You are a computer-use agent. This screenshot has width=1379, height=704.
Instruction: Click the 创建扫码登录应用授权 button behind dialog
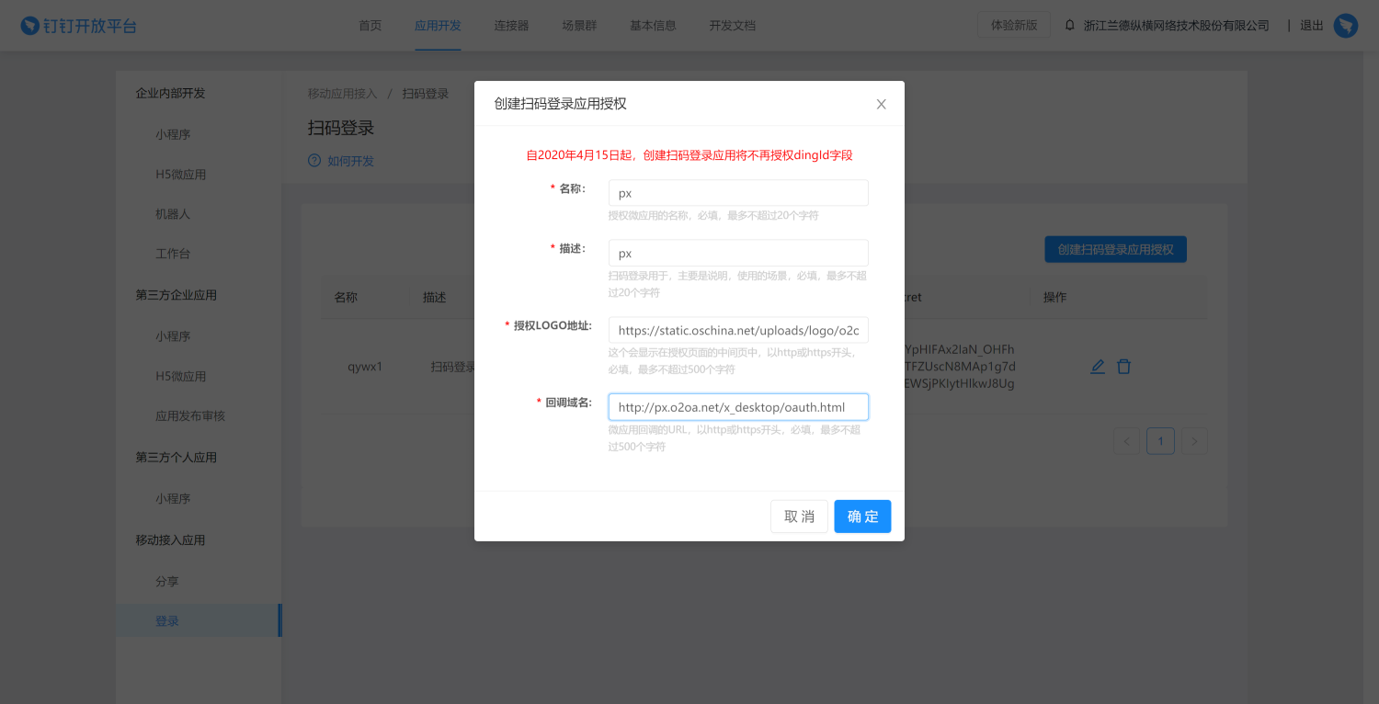[x=1115, y=249]
